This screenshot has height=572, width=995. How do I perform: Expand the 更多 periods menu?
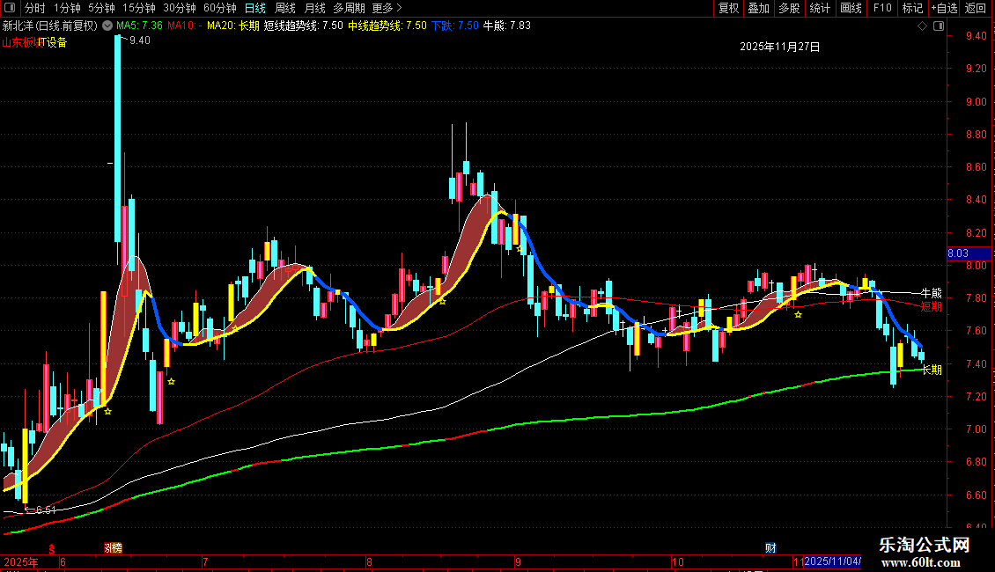click(387, 8)
